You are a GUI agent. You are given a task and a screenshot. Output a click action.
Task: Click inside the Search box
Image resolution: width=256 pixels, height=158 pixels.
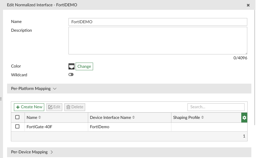(216, 107)
